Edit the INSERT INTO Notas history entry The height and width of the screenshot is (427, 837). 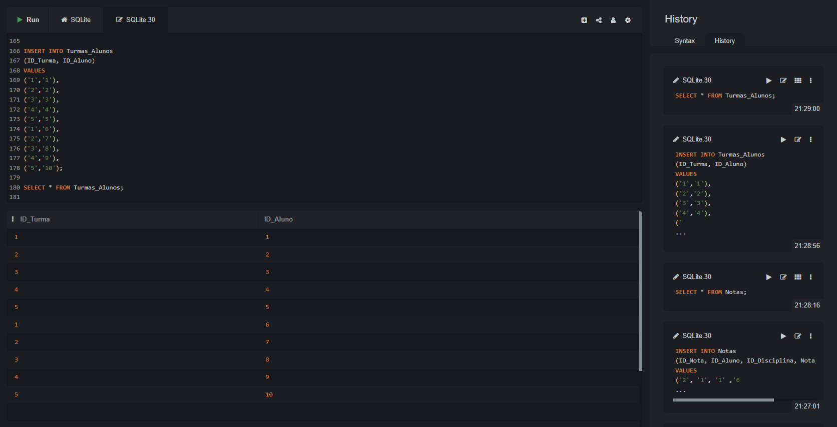(798, 336)
